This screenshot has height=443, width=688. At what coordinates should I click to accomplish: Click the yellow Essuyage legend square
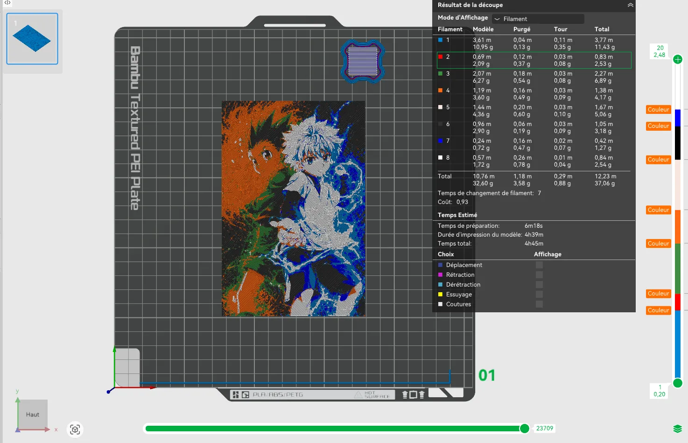(x=440, y=294)
